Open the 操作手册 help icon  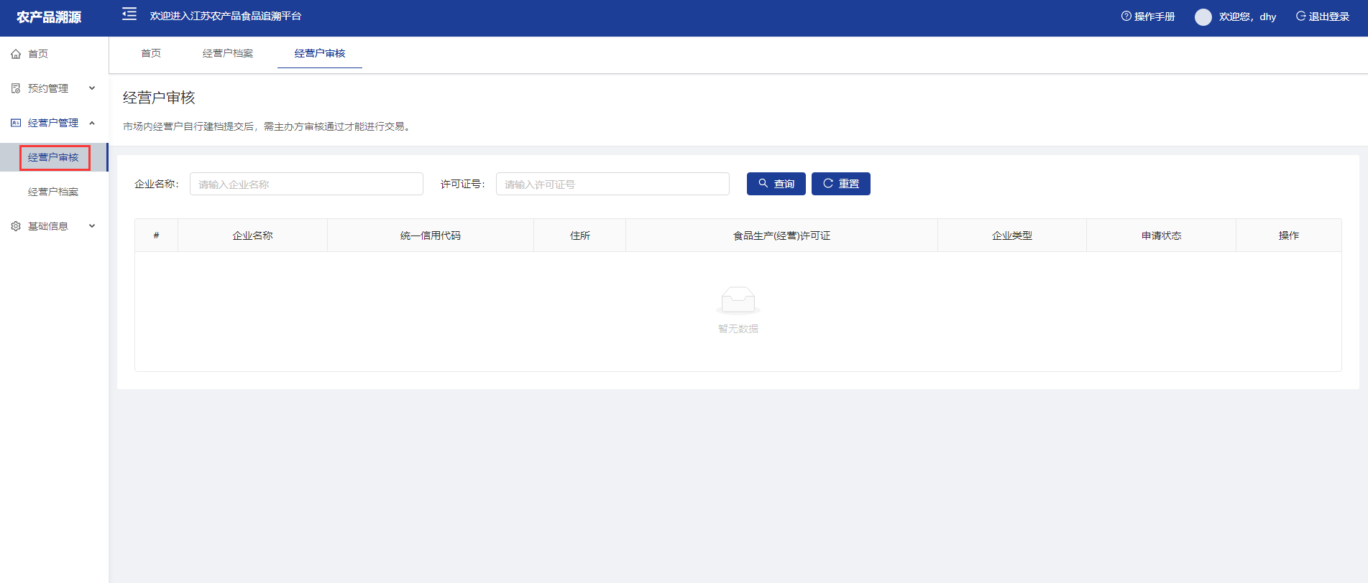pos(1126,17)
